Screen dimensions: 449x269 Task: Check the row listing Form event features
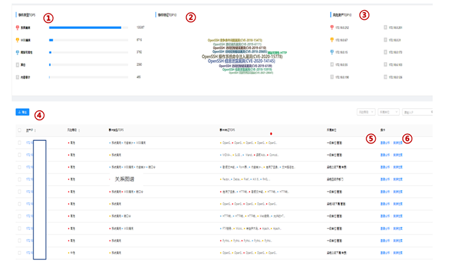19,167
